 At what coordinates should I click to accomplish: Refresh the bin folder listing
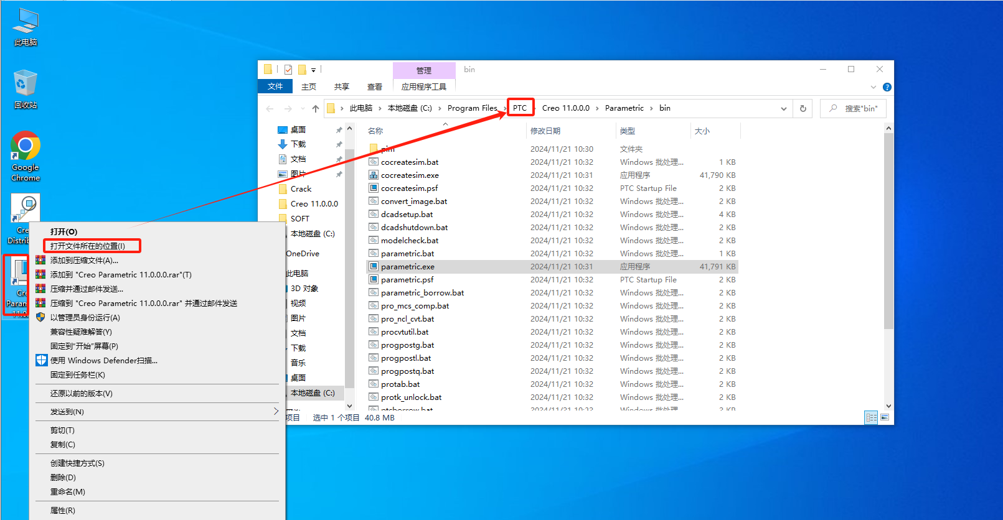(803, 108)
